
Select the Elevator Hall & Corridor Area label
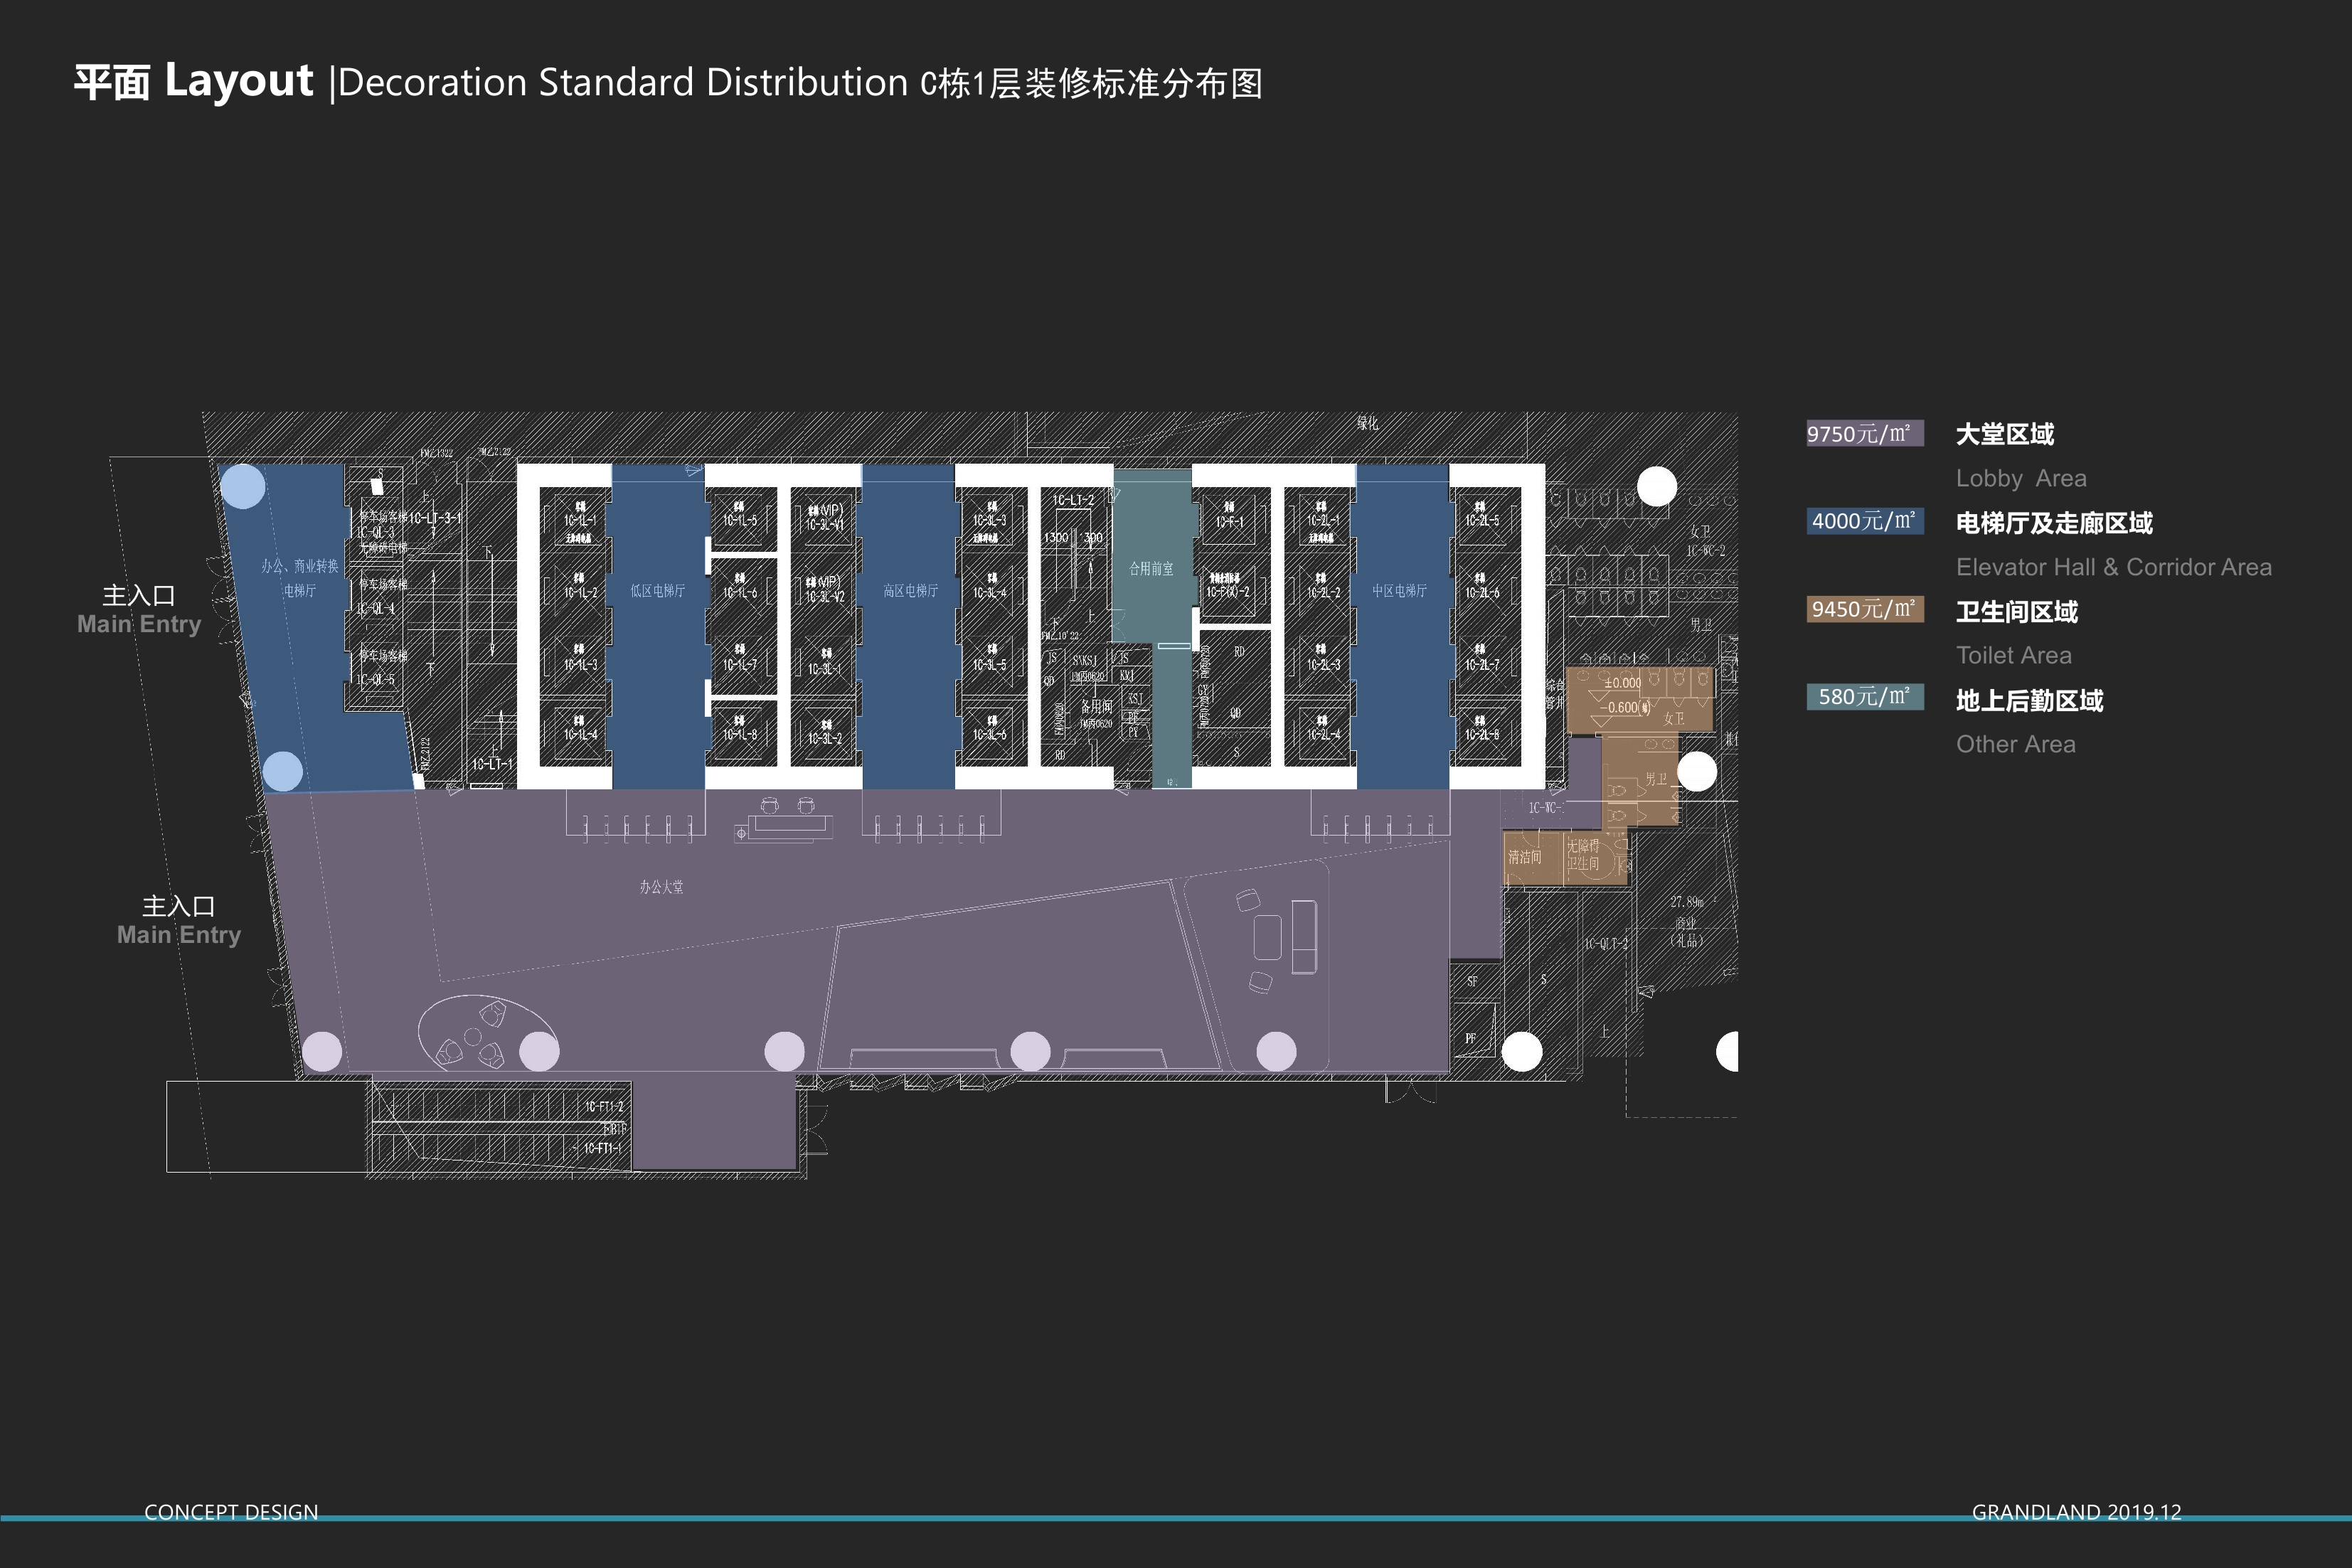coord(2113,567)
